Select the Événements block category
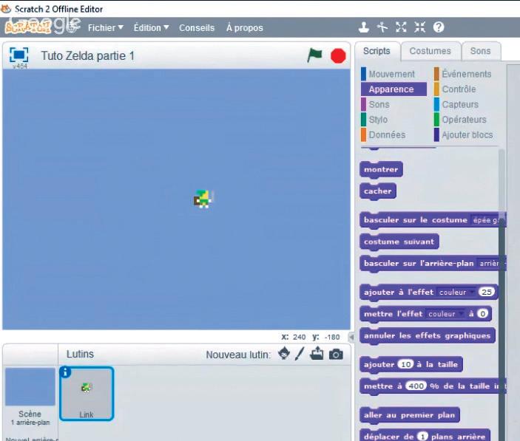520x441 pixels. 466,74
